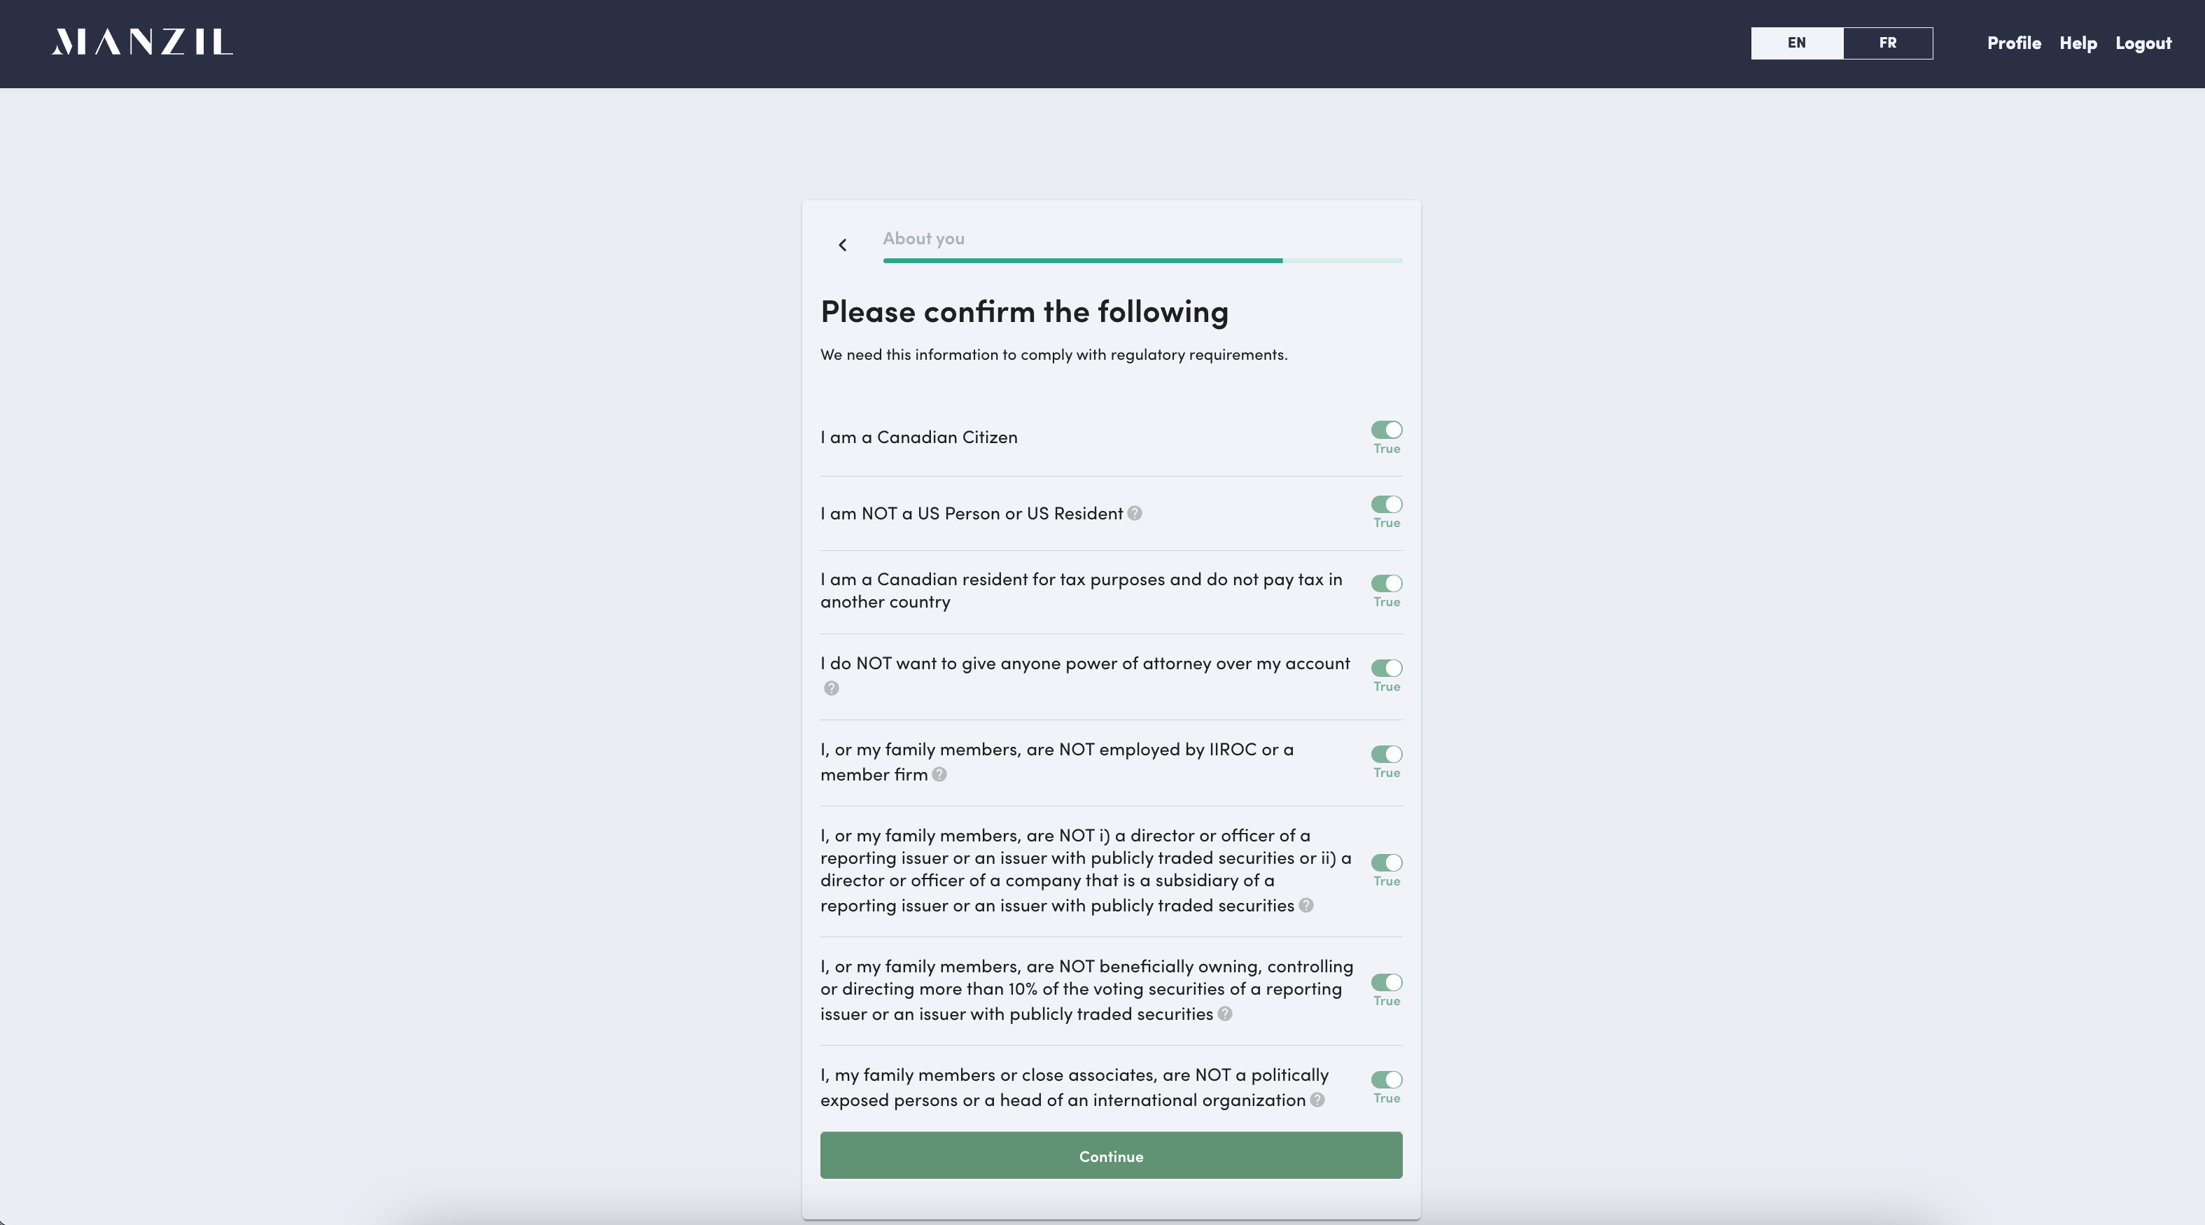Screen dimensions: 2205x1225
Task: Switch language to FR
Action: point(1887,43)
